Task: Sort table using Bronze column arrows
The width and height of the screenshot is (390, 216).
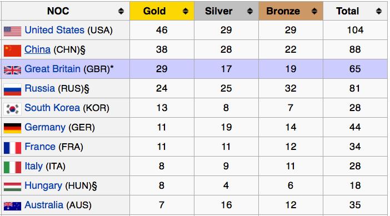Action: (x=314, y=11)
